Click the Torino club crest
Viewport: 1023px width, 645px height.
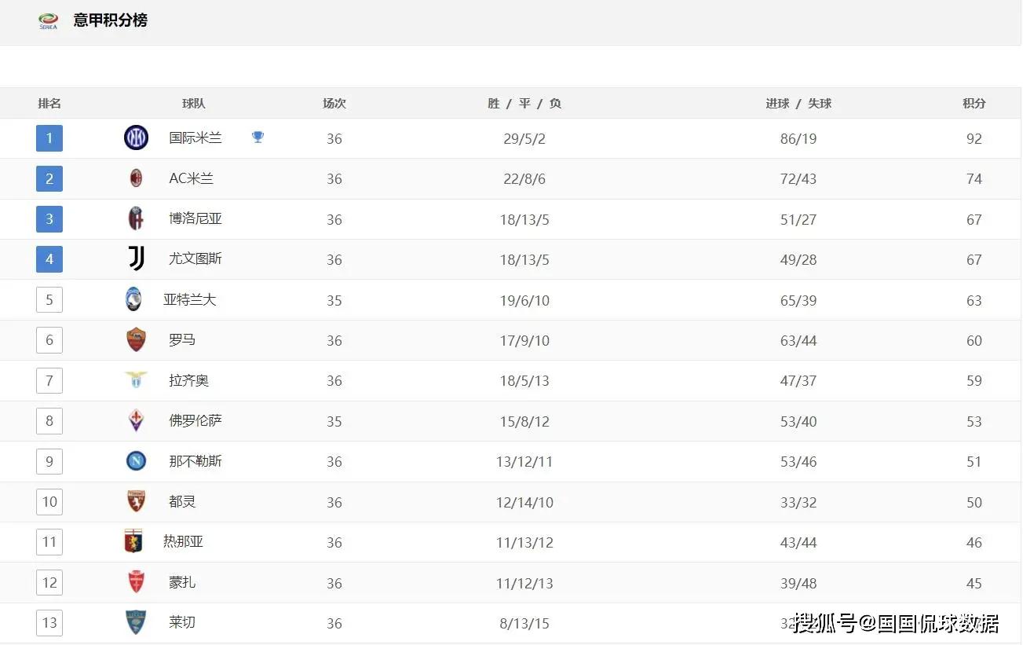[136, 501]
